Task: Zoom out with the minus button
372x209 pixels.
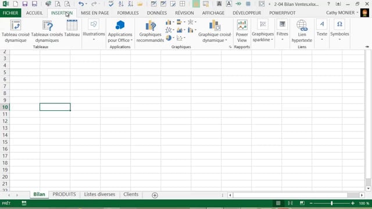Action: tap(311, 203)
